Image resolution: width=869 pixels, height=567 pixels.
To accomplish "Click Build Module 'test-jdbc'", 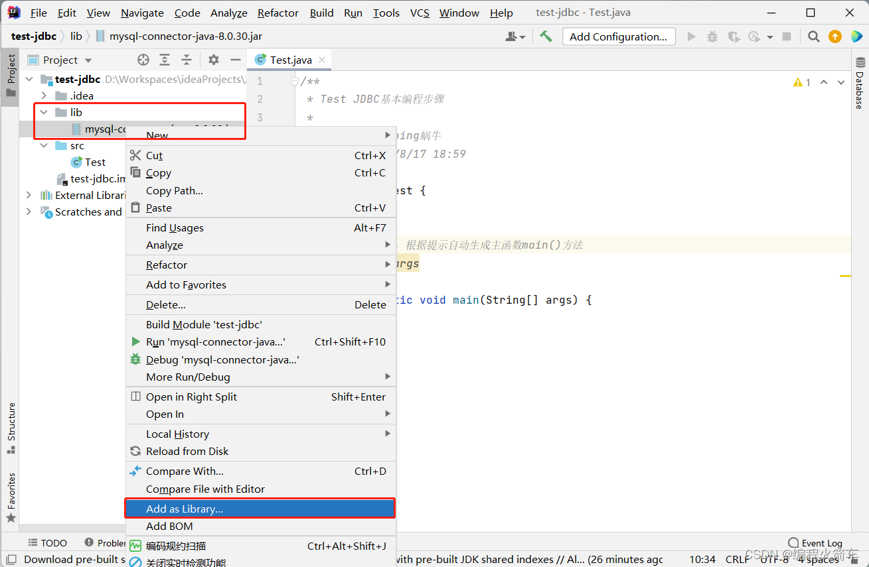I will coord(260,324).
